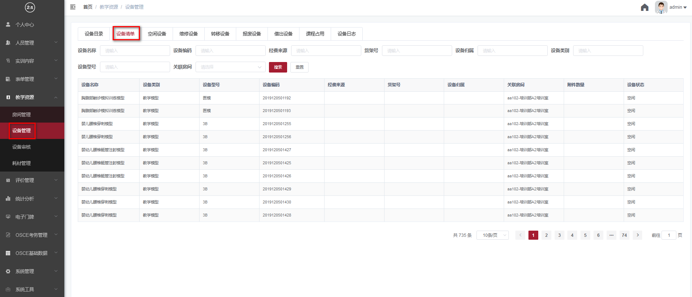Expand the 统计分析 menu chevron
This screenshot has height=297, width=692.
(56, 198)
